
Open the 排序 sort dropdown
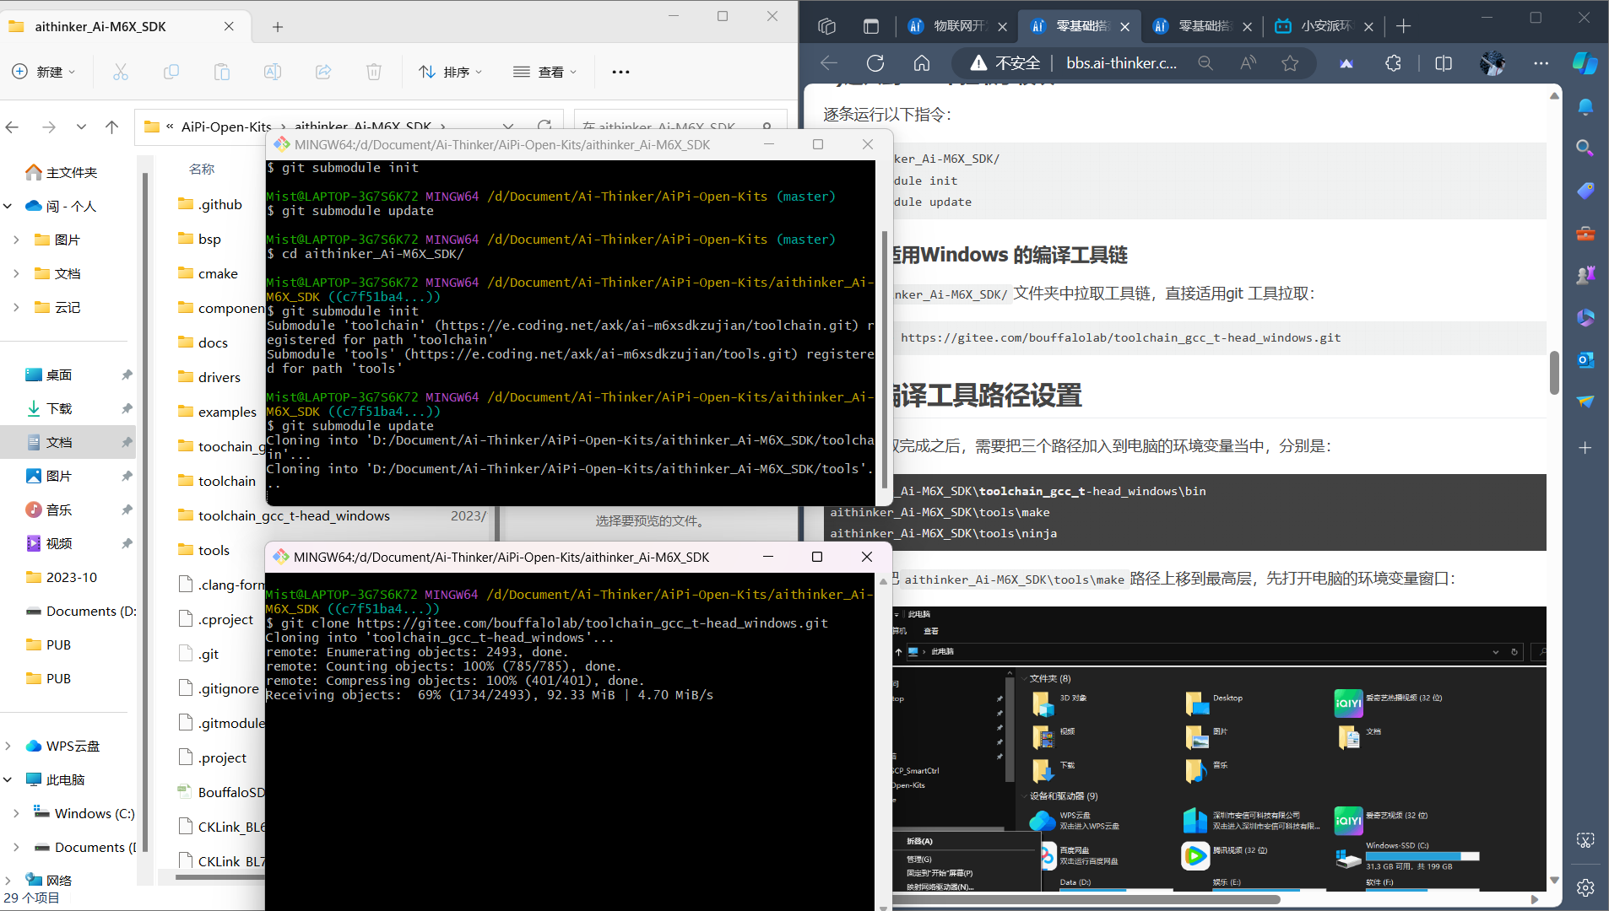pyautogui.click(x=451, y=73)
